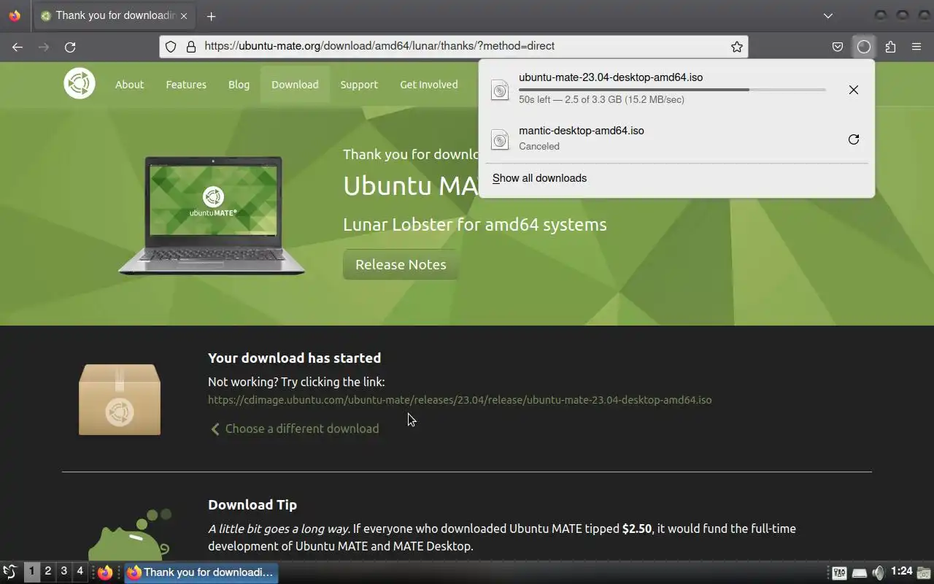Click the ubuntu-mate-23.04-desktop-amd64.iso file icon
This screenshot has width=934, height=584.
click(x=500, y=90)
